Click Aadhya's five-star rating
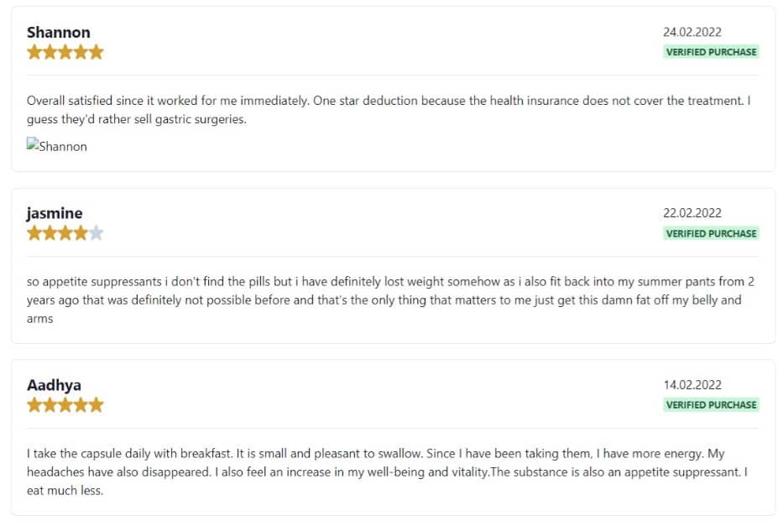The height and width of the screenshot is (526, 783). point(65,404)
